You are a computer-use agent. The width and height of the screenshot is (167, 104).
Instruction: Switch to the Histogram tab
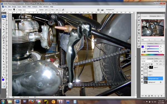(x=153, y=16)
